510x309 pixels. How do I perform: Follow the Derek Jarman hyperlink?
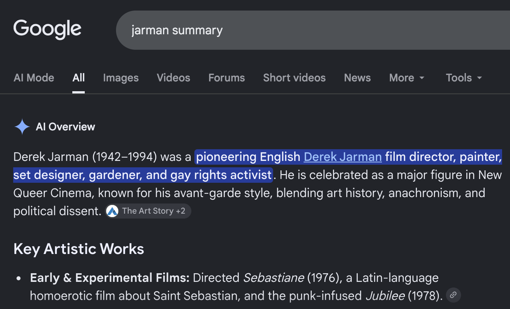343,157
